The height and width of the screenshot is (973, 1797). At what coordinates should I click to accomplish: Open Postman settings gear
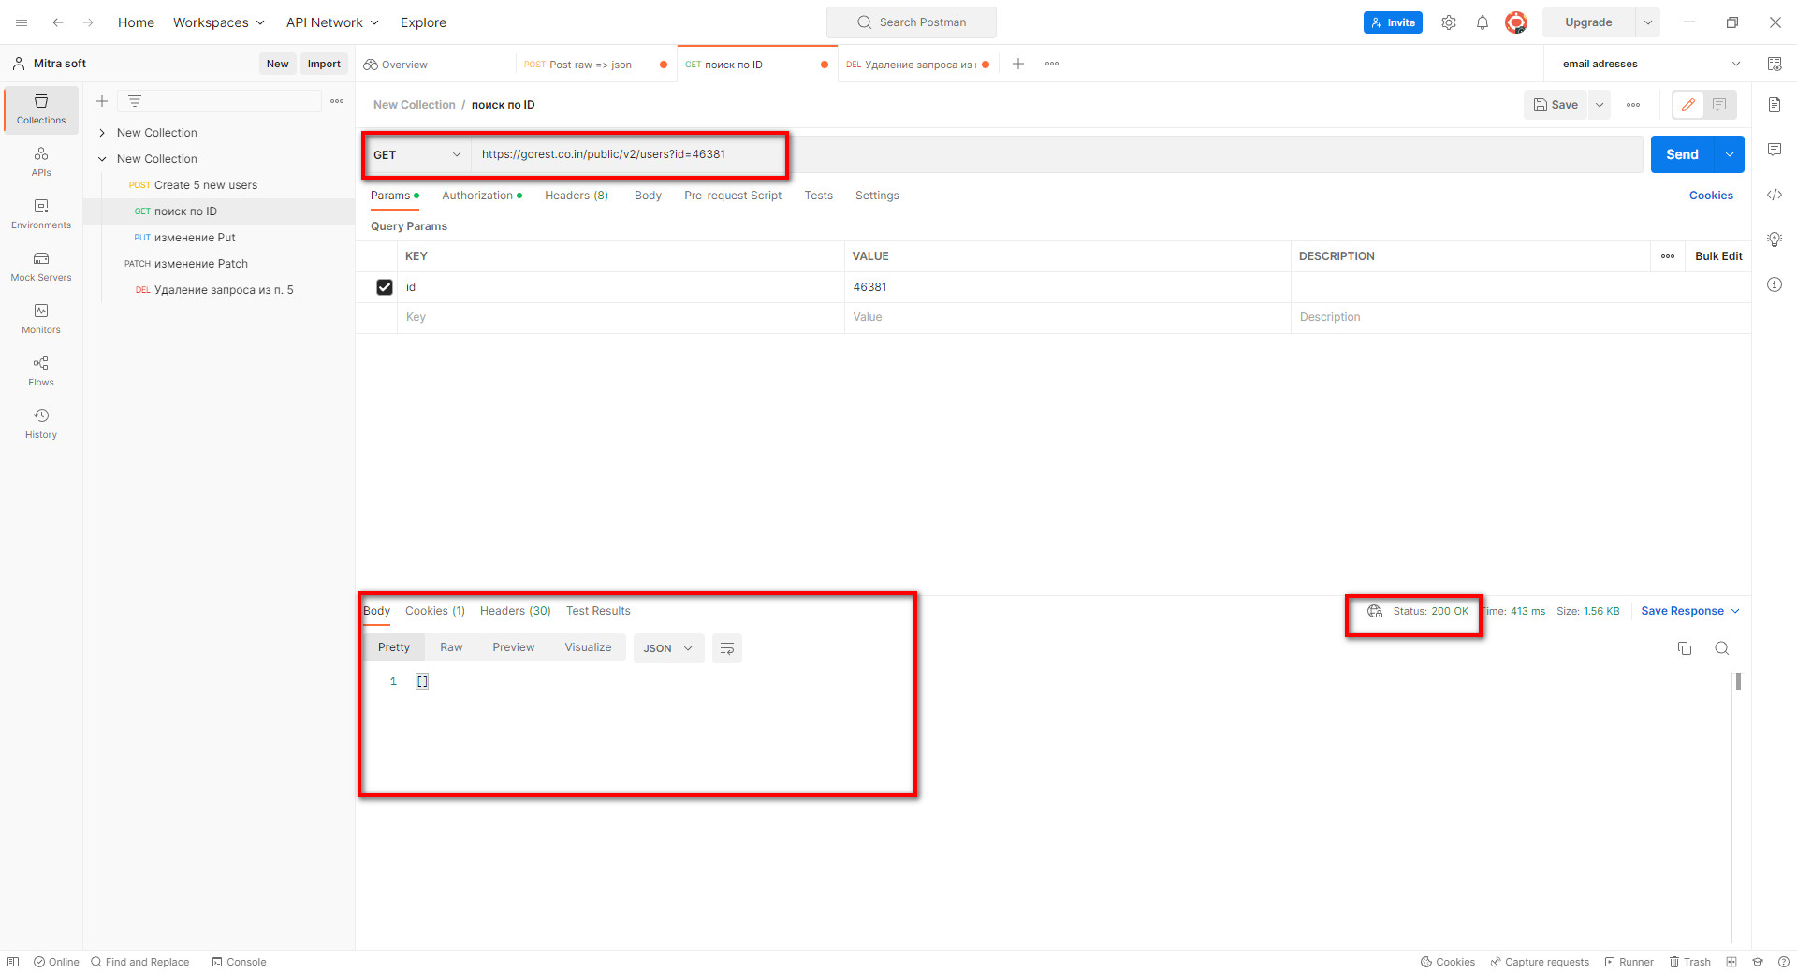pyautogui.click(x=1449, y=22)
